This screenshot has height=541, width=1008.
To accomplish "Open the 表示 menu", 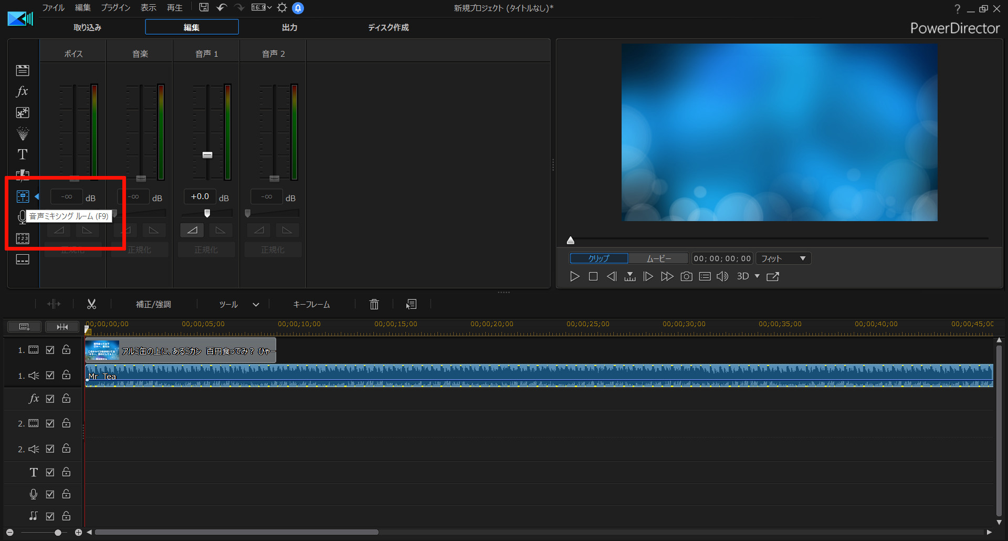I will pos(149,7).
